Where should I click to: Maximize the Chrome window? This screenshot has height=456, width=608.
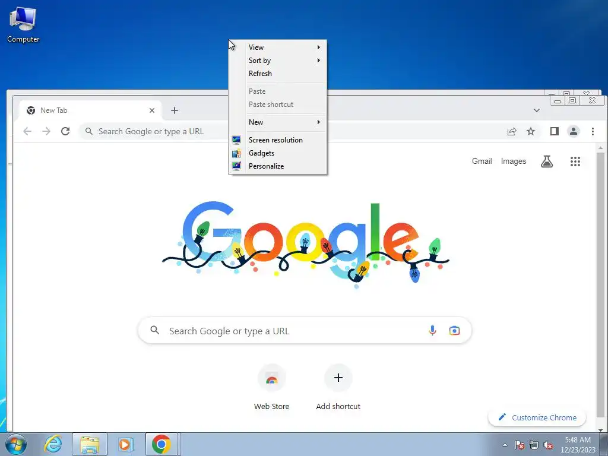click(x=572, y=101)
